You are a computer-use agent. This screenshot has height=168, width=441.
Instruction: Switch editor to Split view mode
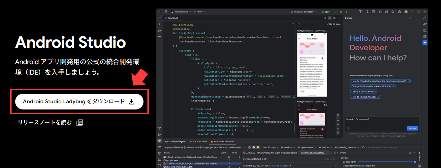(330, 18)
